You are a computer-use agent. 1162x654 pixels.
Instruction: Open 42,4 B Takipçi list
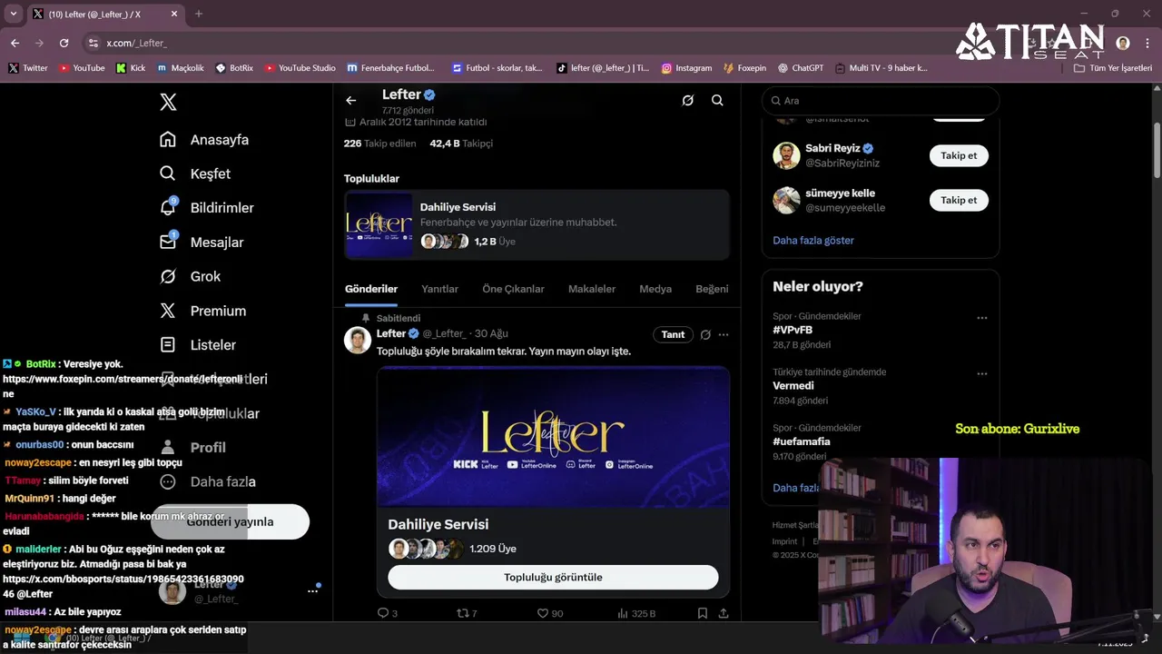461,144
